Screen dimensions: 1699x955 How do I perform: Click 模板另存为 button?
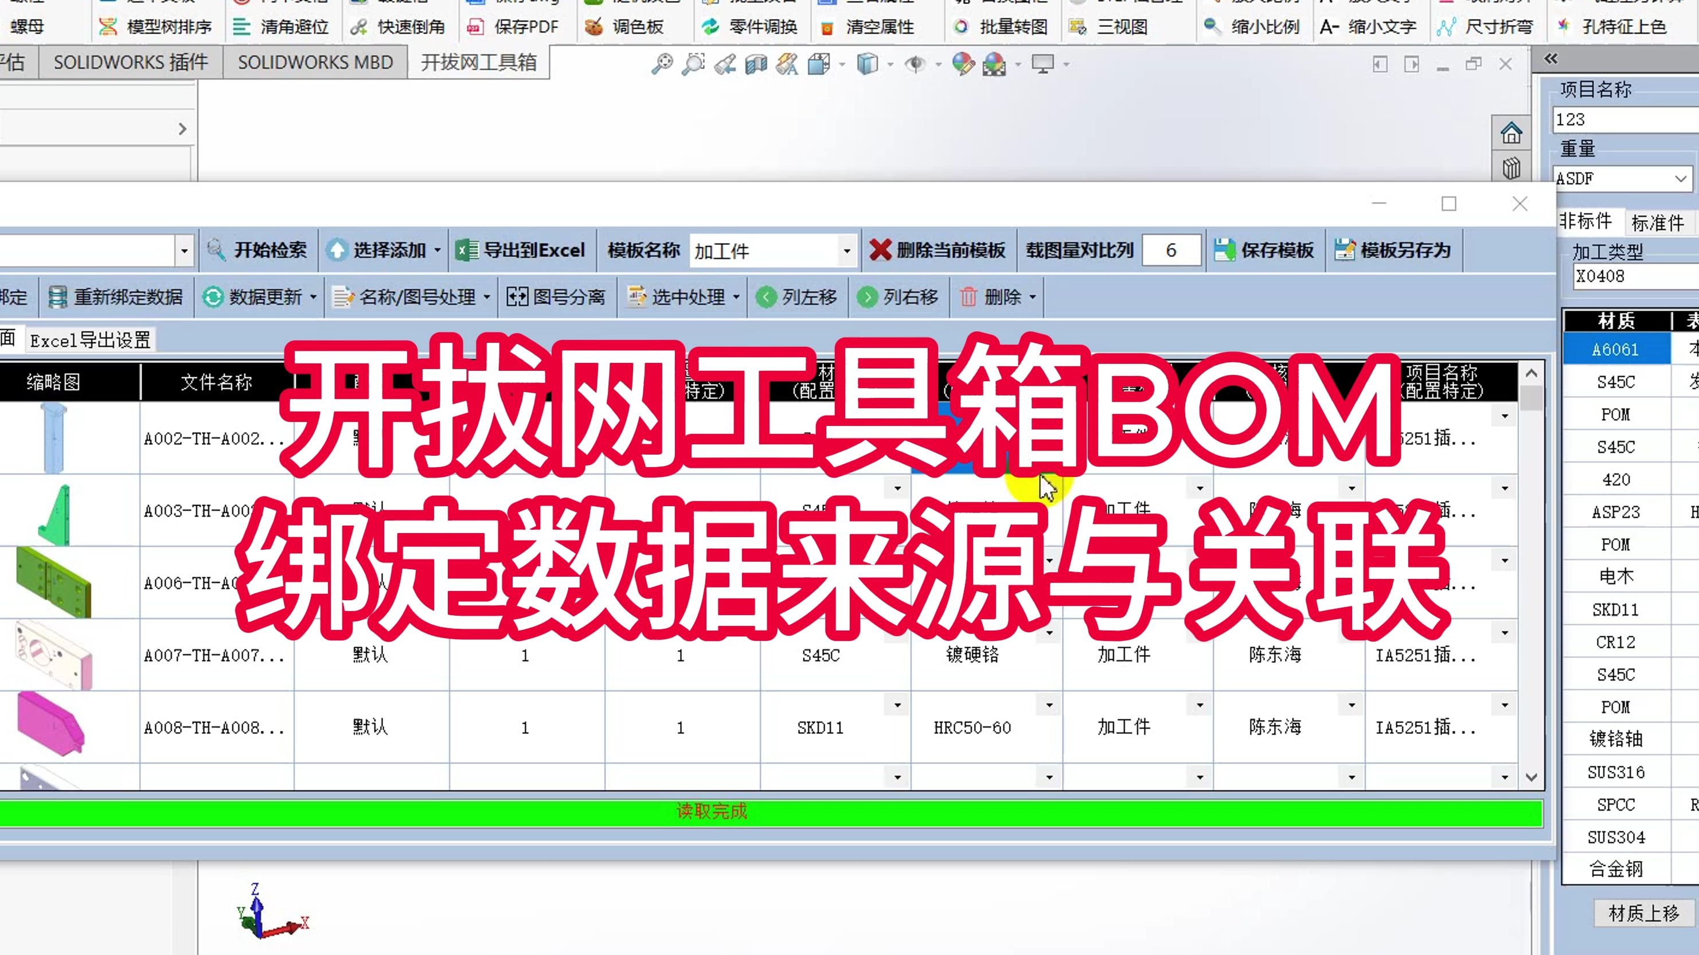[1392, 250]
